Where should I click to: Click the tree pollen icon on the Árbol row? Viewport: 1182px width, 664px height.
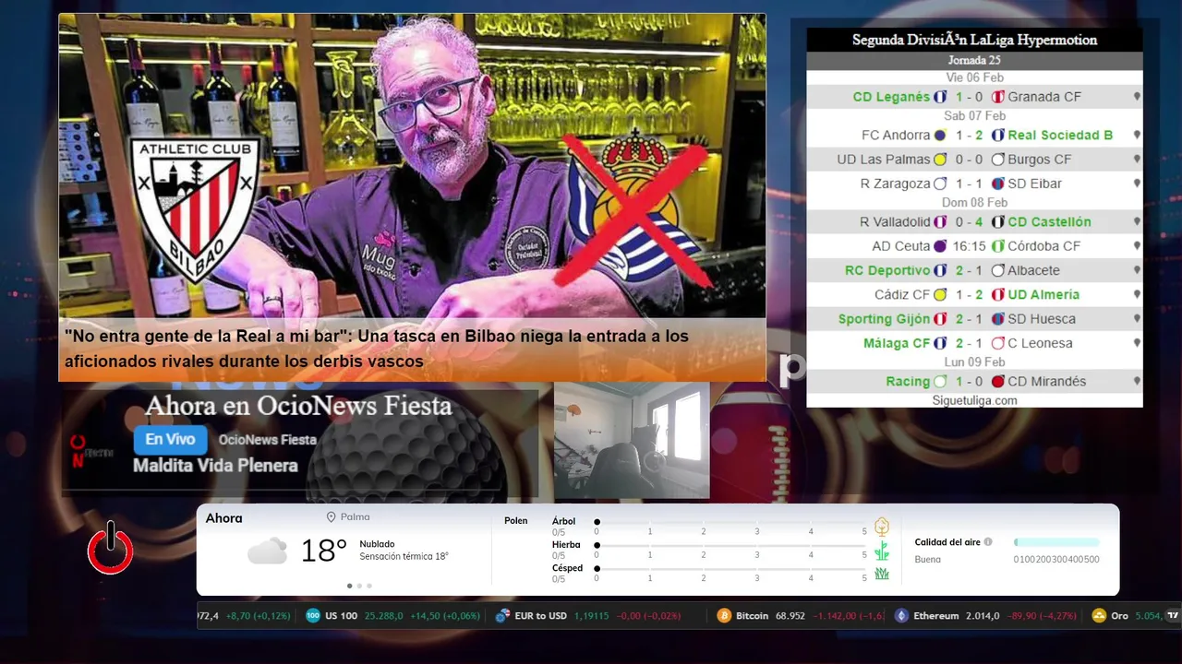point(882,527)
